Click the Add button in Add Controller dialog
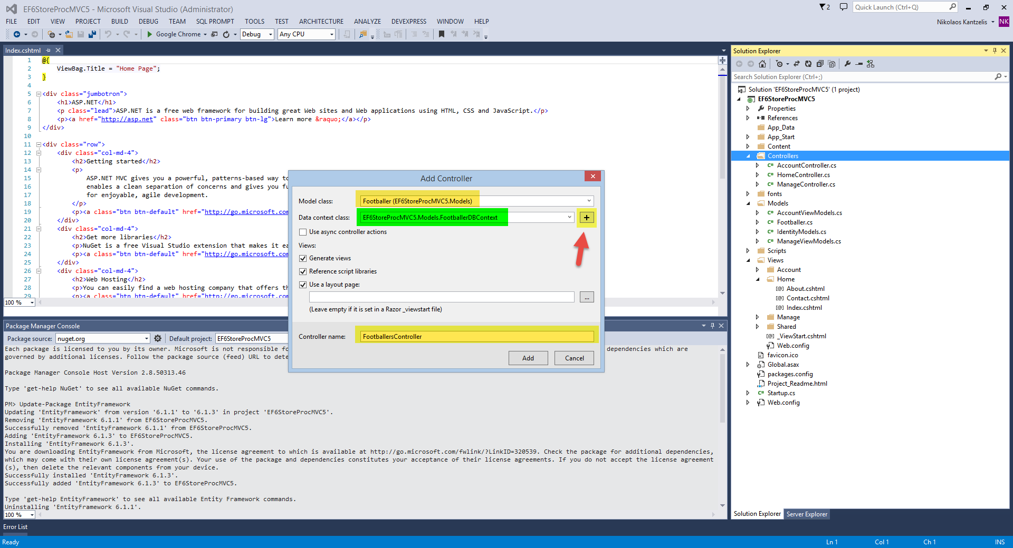The height and width of the screenshot is (548, 1013). [x=528, y=358]
